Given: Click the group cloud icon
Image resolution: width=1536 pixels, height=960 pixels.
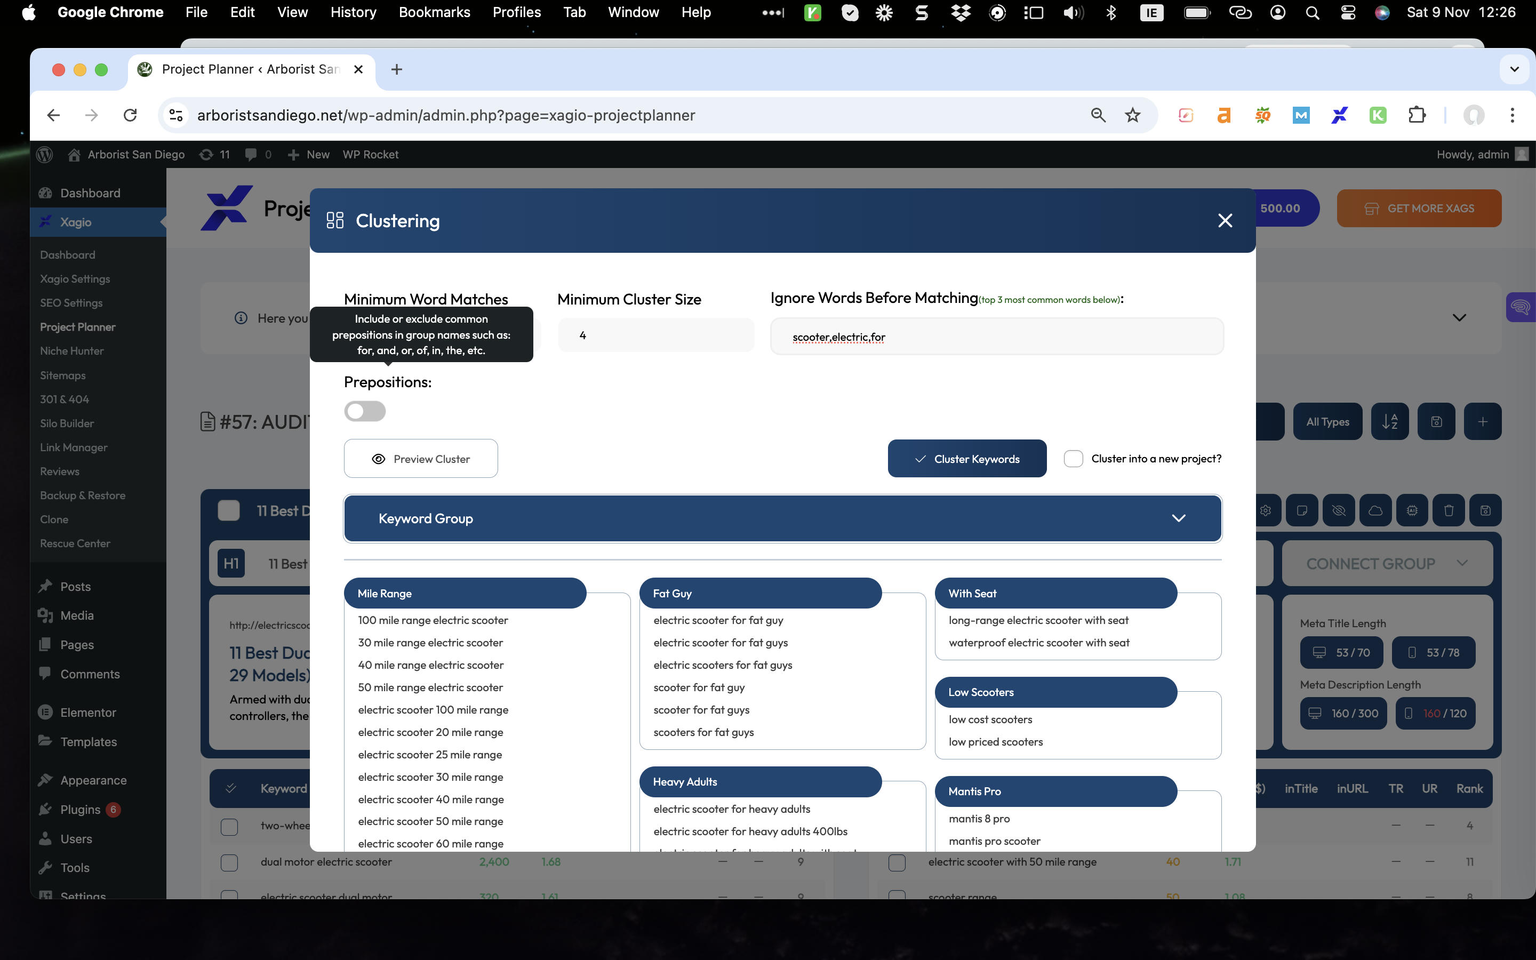Looking at the screenshot, I should pos(1375,510).
